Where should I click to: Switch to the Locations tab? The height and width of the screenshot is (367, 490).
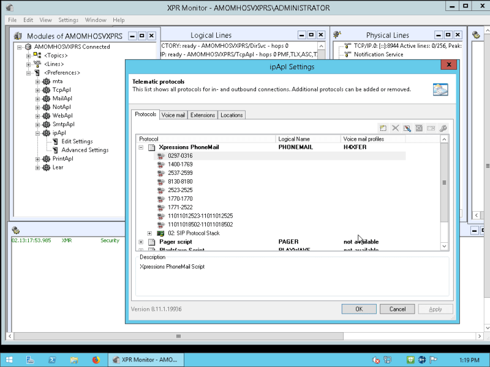tap(232, 115)
